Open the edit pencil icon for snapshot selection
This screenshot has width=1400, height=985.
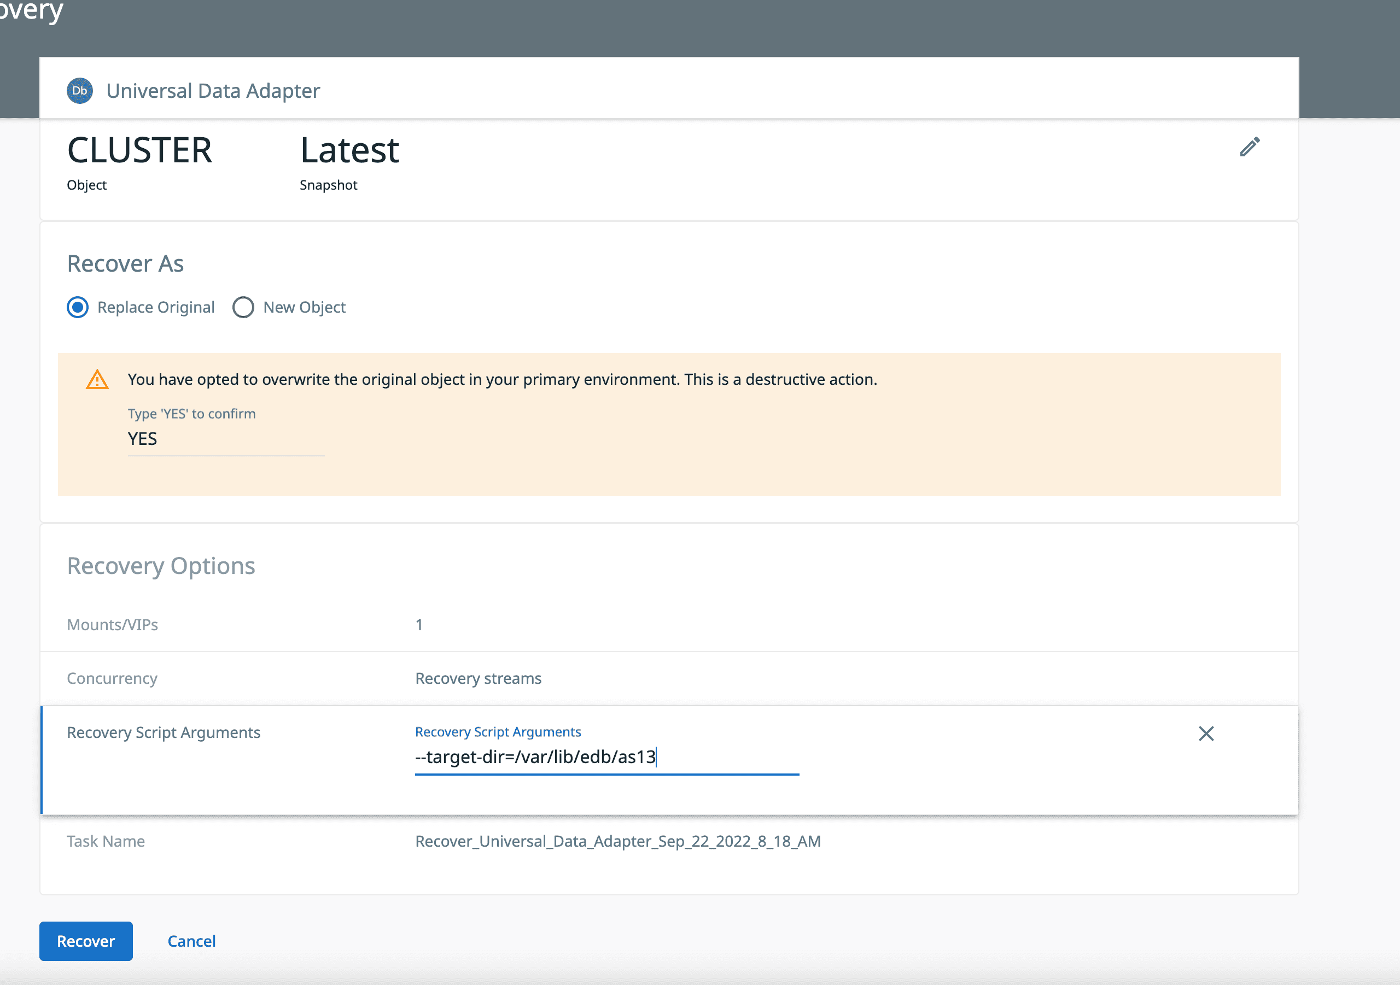1250,147
